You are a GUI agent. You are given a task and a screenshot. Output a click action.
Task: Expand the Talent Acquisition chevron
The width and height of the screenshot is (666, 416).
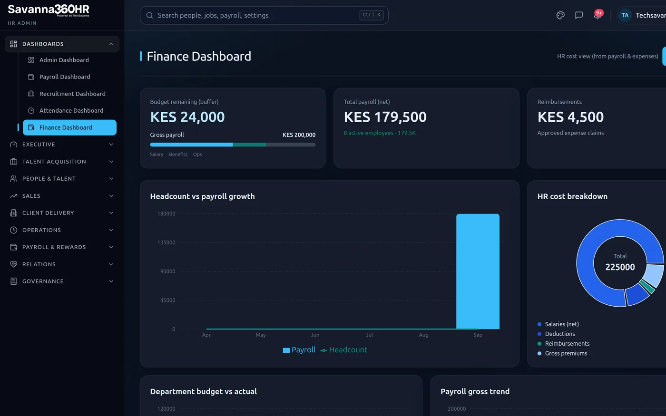(x=111, y=162)
